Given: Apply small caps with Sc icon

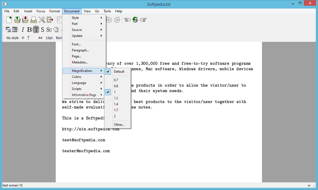Looking at the screenshot, I should tap(49, 30).
